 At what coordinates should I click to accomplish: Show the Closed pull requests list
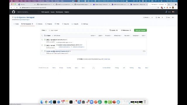click(x=56, y=36)
